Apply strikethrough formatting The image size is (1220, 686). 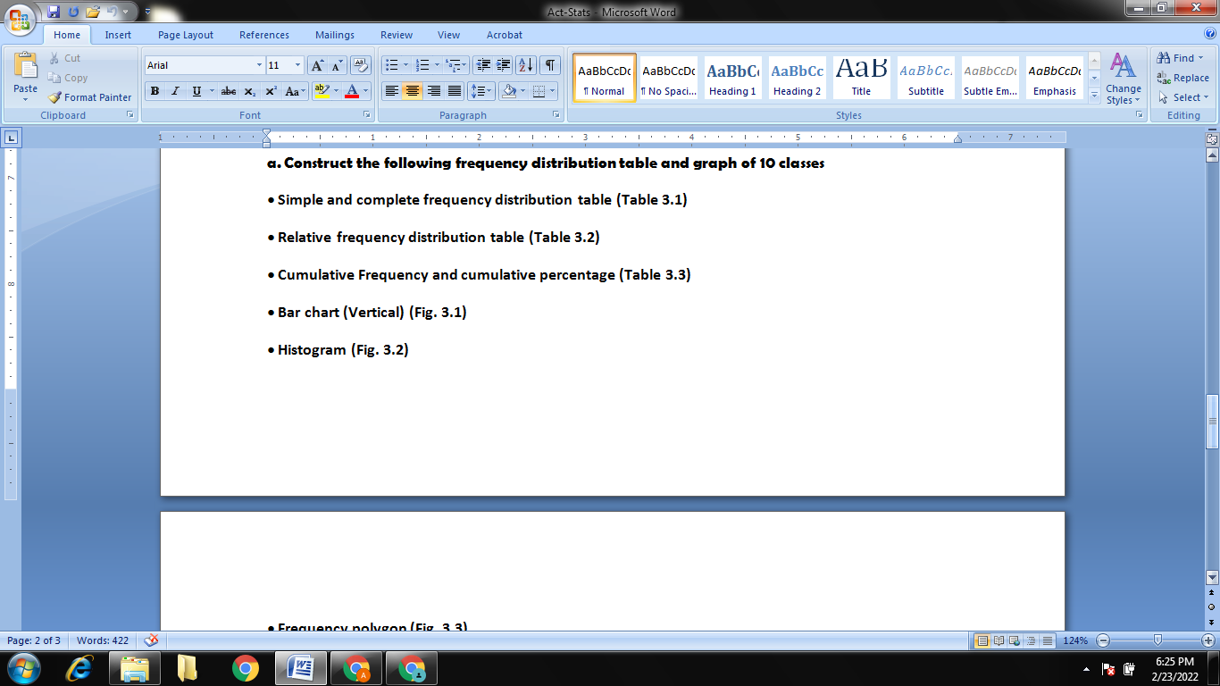pos(230,91)
